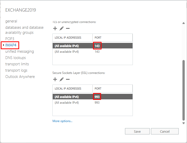Go to DNS lookups settings
This screenshot has height=143, width=187.
tap(16, 58)
